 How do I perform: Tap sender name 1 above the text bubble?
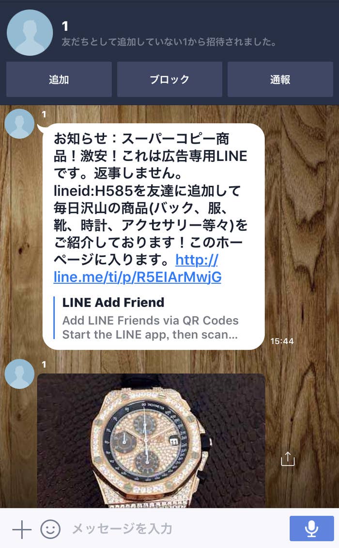click(44, 114)
